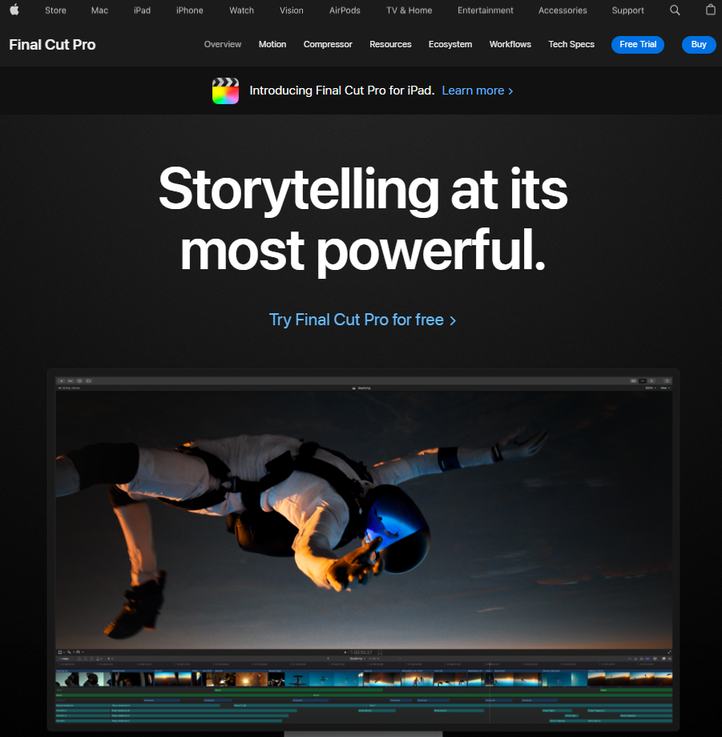The height and width of the screenshot is (737, 722).
Task: Open the Mac menu item
Action: coord(99,10)
